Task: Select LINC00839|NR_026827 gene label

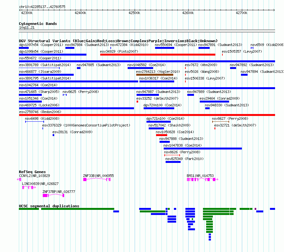Action: point(40,184)
